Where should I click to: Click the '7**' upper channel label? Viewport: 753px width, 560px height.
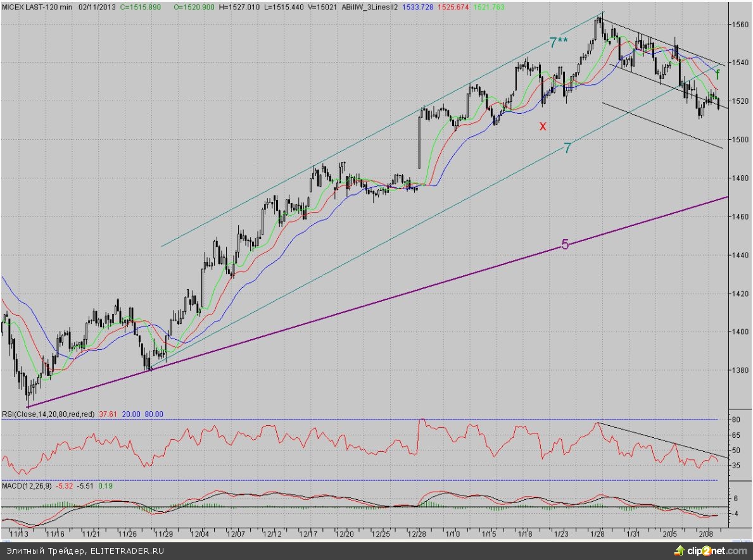[x=558, y=43]
